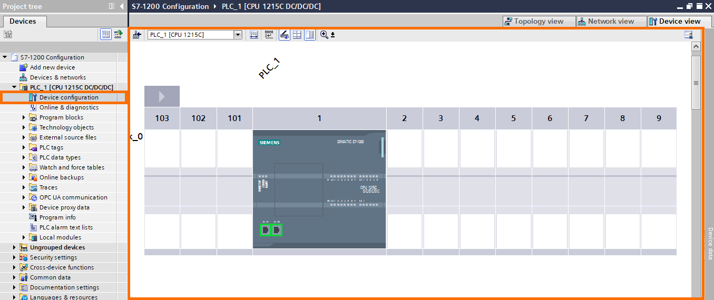Click the left green Ethernet port on the CPU
This screenshot has width=714, height=300.
pyautogui.click(x=265, y=230)
